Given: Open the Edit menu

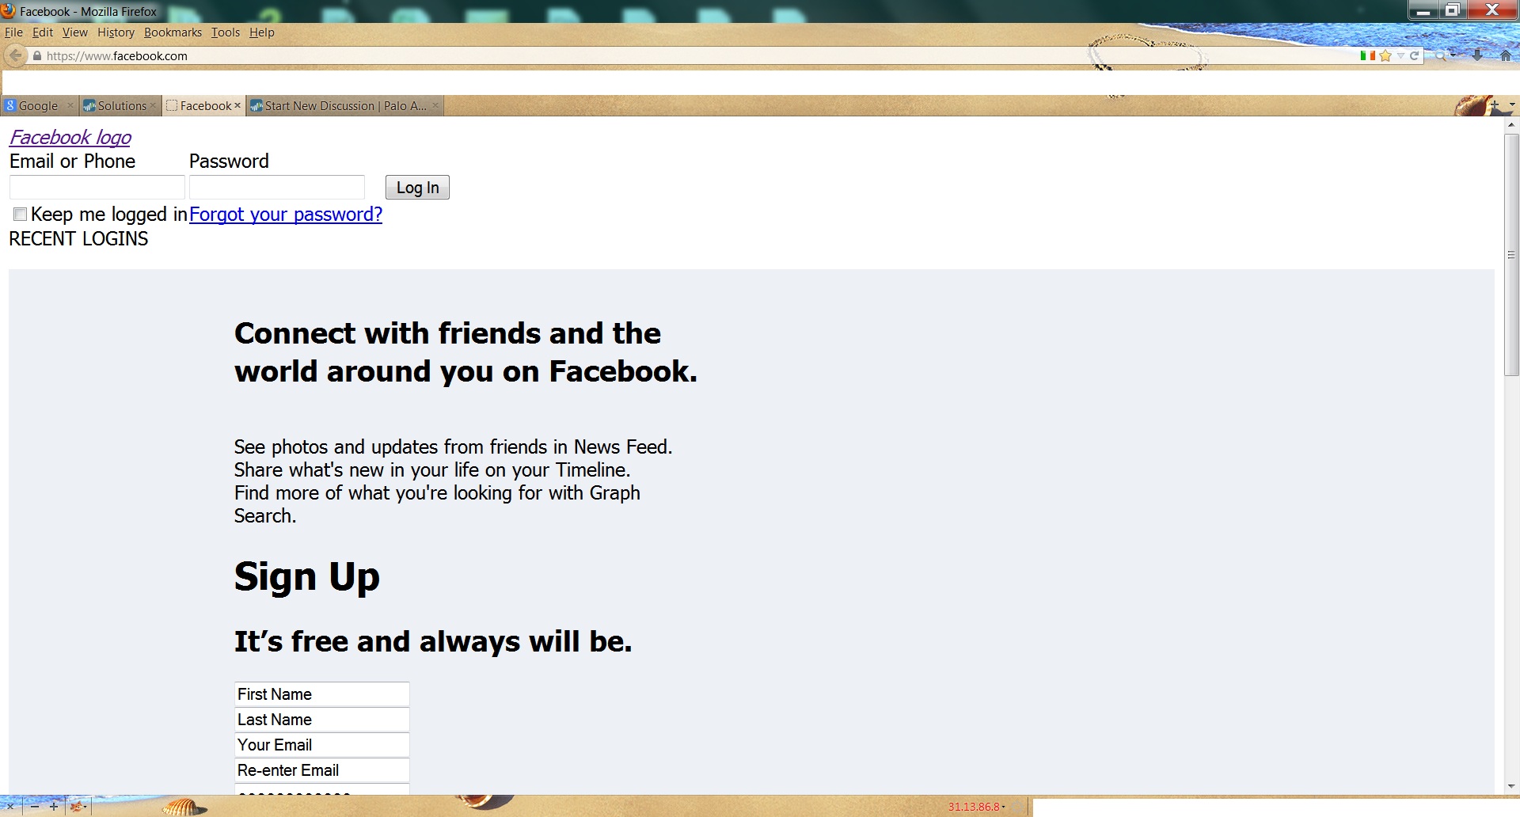Looking at the screenshot, I should (x=43, y=32).
